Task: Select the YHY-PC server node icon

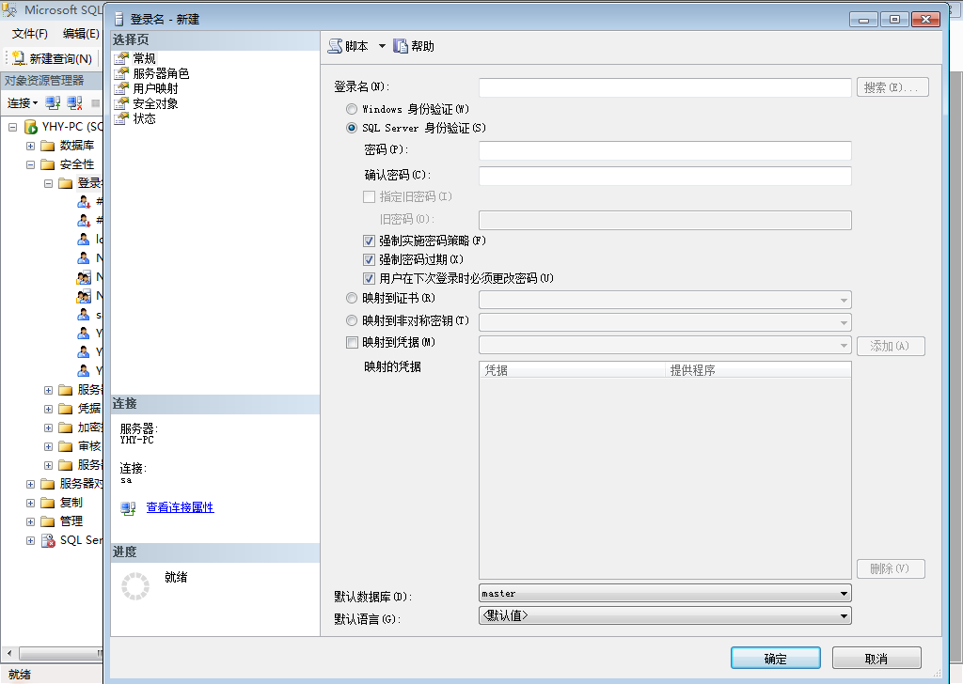Action: click(31, 127)
